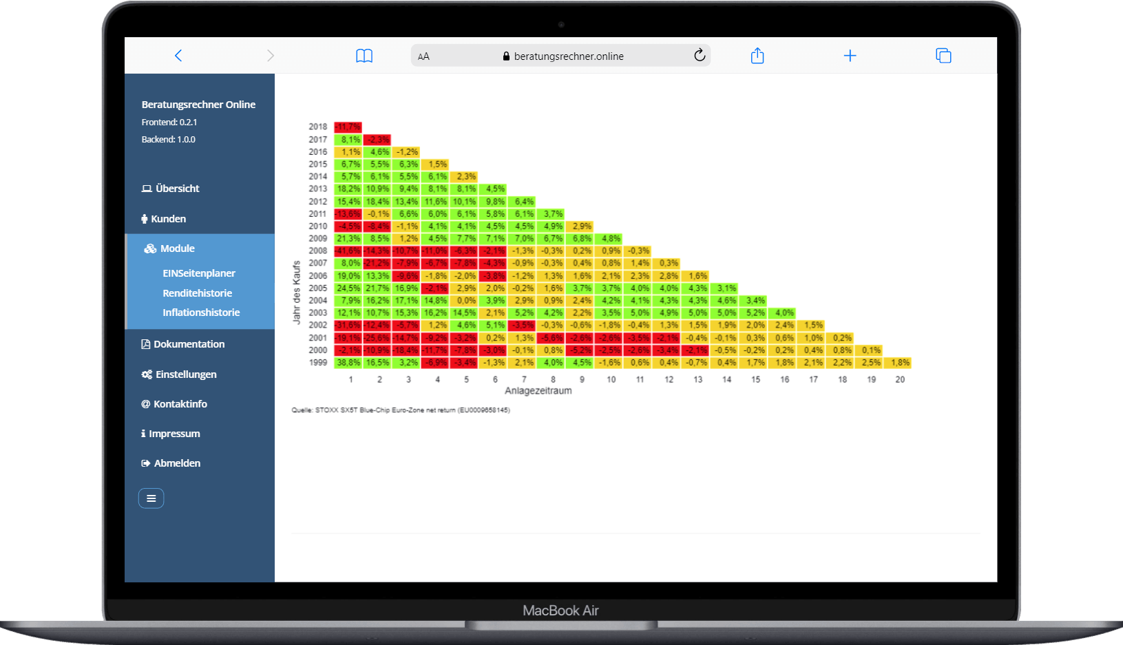The image size is (1123, 645).
Task: Click the Safari back arrow
Action: (178, 56)
